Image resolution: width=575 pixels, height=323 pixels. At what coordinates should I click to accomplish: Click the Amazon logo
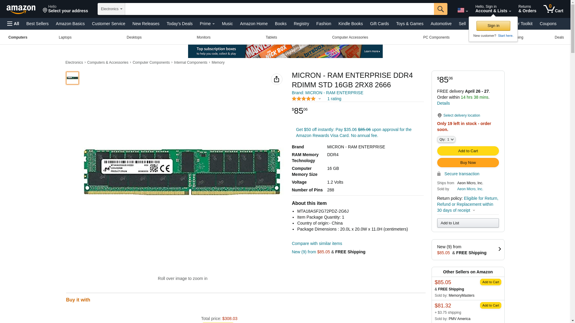(21, 9)
